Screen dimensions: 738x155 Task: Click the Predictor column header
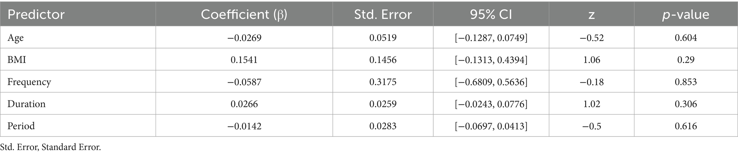coord(36,15)
